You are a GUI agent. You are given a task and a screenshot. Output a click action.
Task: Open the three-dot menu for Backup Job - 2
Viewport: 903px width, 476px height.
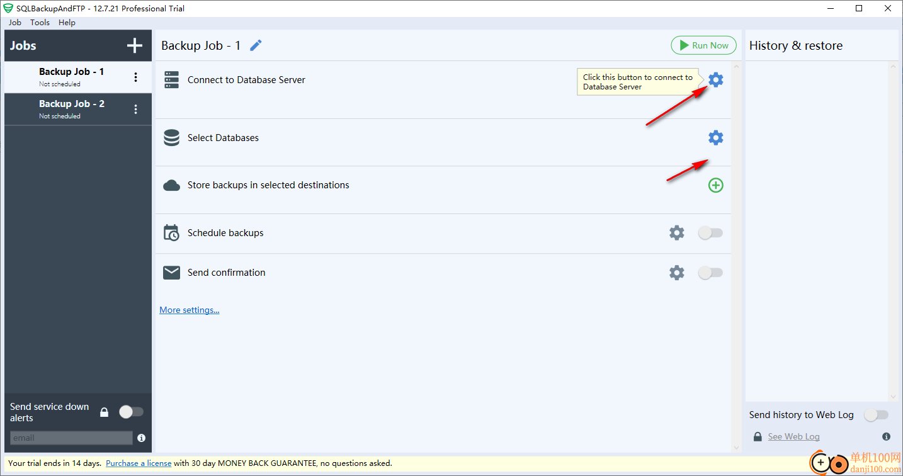(x=135, y=110)
